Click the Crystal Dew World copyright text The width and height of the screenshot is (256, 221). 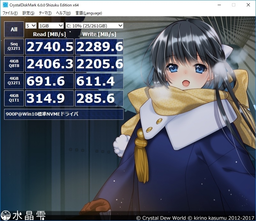[195, 218]
